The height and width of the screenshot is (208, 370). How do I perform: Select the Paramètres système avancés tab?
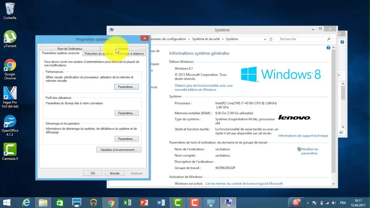[61, 53]
